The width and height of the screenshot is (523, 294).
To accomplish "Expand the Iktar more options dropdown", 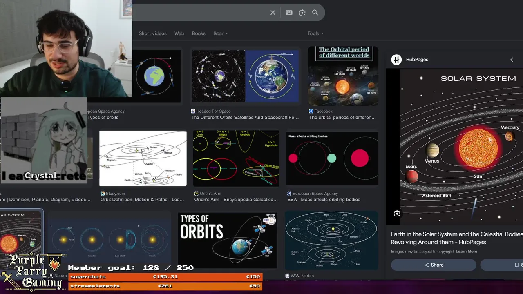I will coord(221,33).
